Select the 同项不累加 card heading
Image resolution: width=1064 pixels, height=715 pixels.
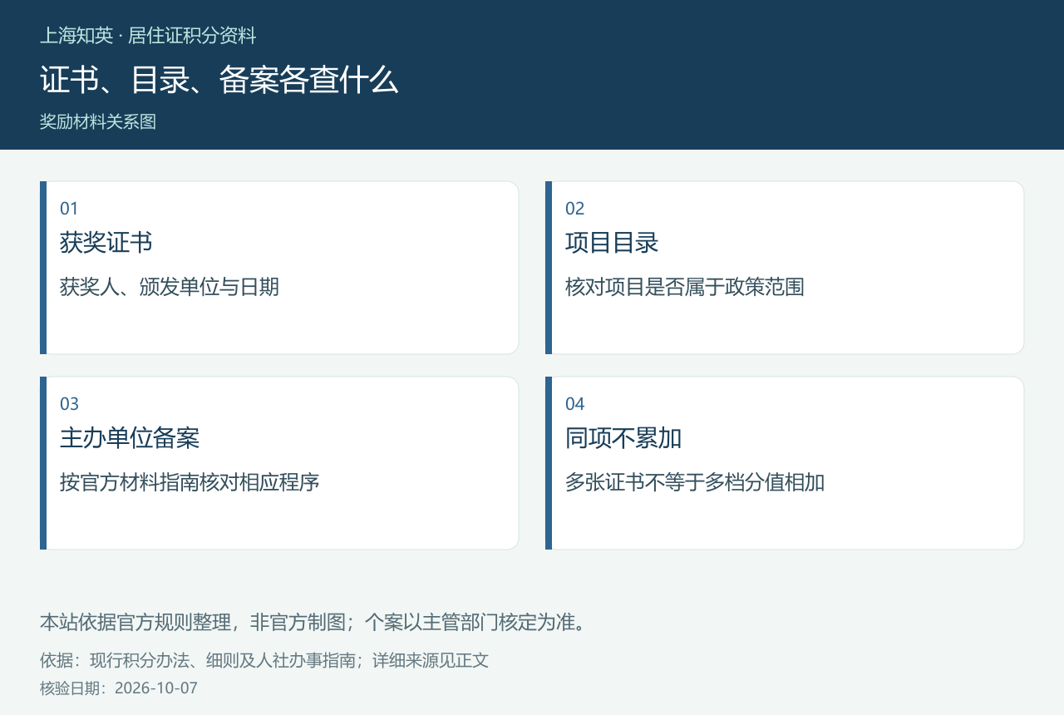623,438
